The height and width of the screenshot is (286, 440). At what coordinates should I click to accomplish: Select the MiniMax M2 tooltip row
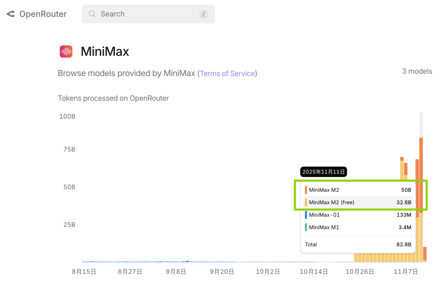[x=359, y=190]
